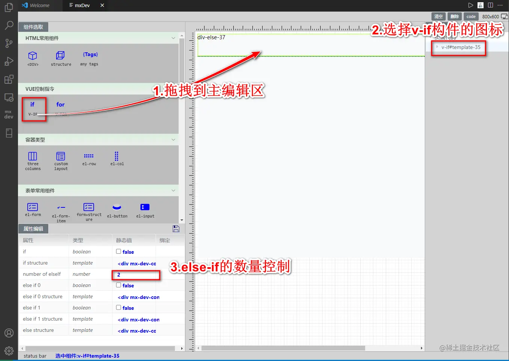Click the 清空 clear button
The image size is (509, 361).
point(439,16)
